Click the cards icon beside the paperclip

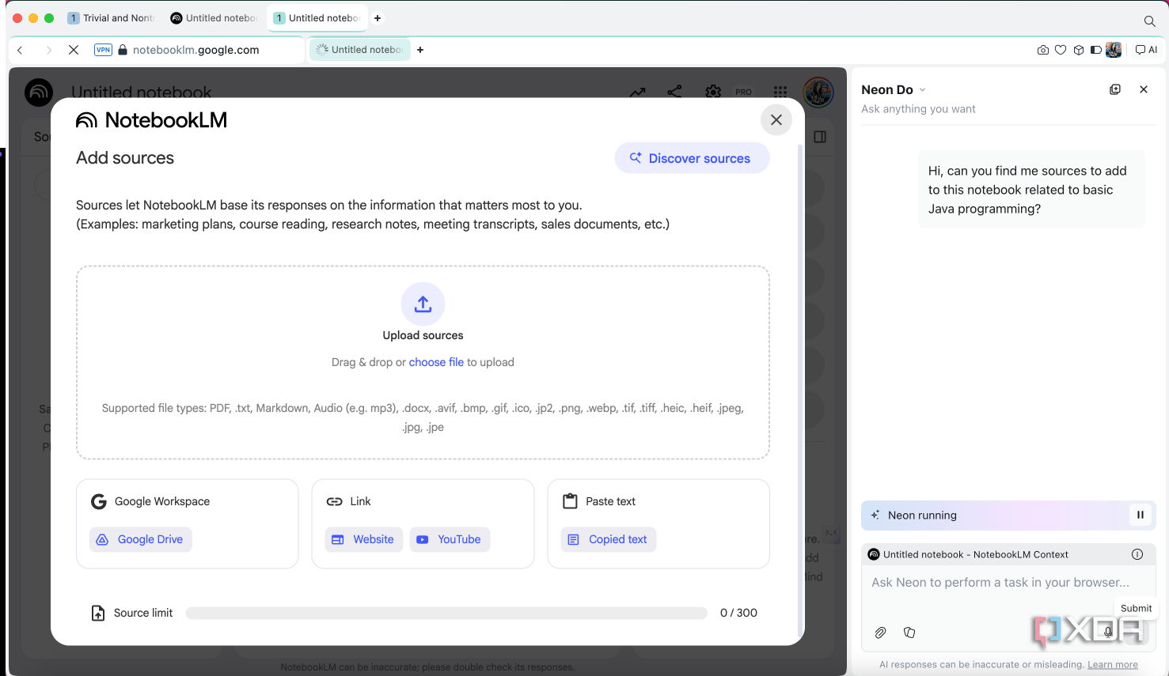coord(909,633)
